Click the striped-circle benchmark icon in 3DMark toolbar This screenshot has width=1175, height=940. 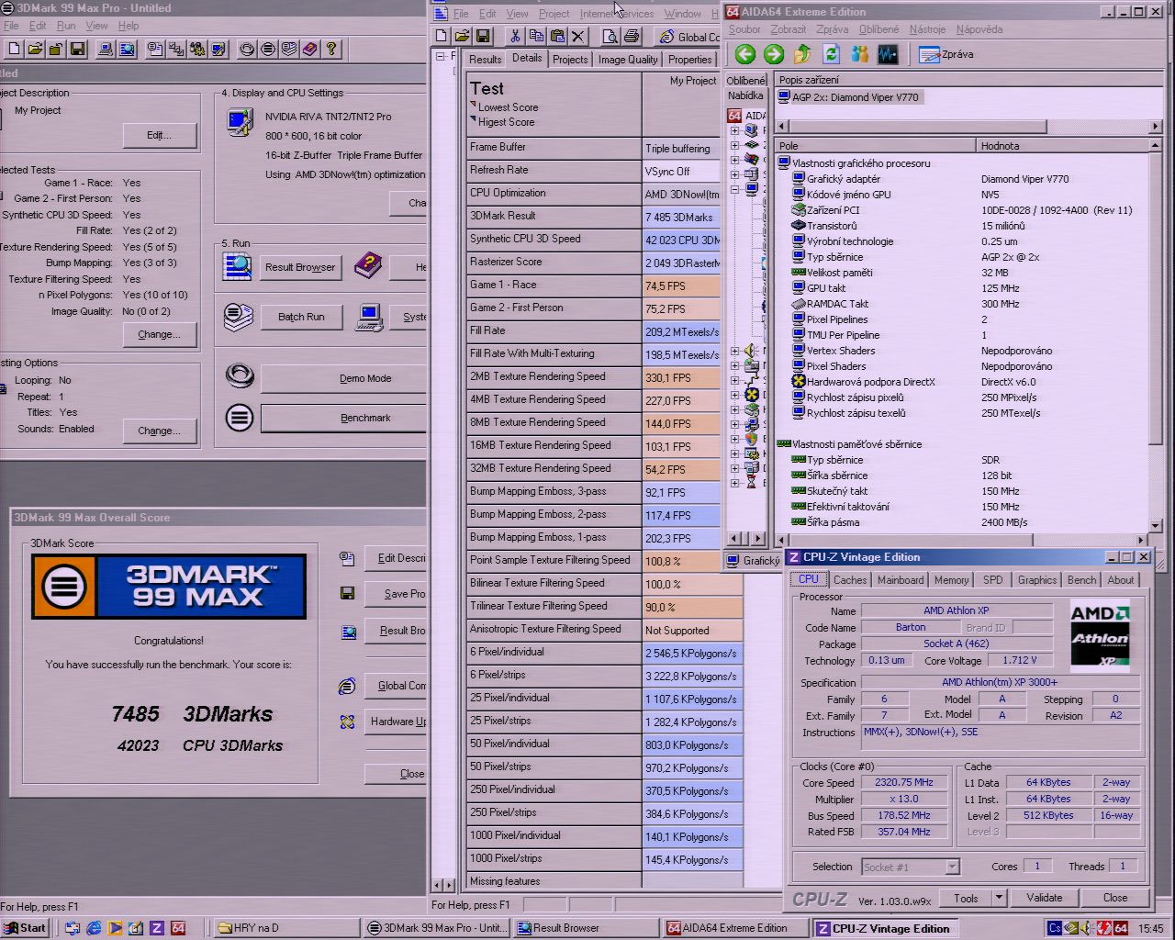(x=268, y=49)
